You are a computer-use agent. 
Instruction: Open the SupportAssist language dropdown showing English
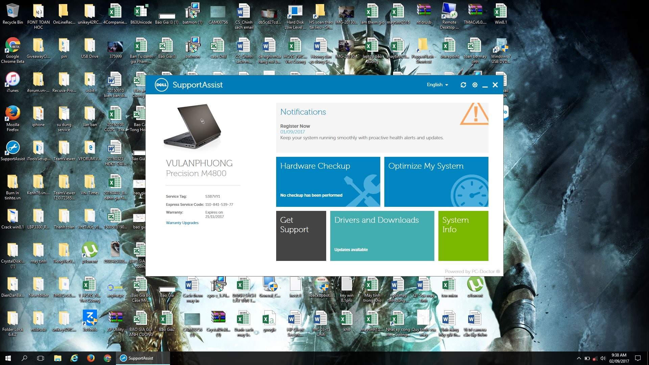coord(437,85)
